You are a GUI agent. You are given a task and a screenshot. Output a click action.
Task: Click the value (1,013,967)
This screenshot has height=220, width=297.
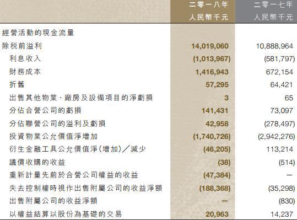[212, 59]
